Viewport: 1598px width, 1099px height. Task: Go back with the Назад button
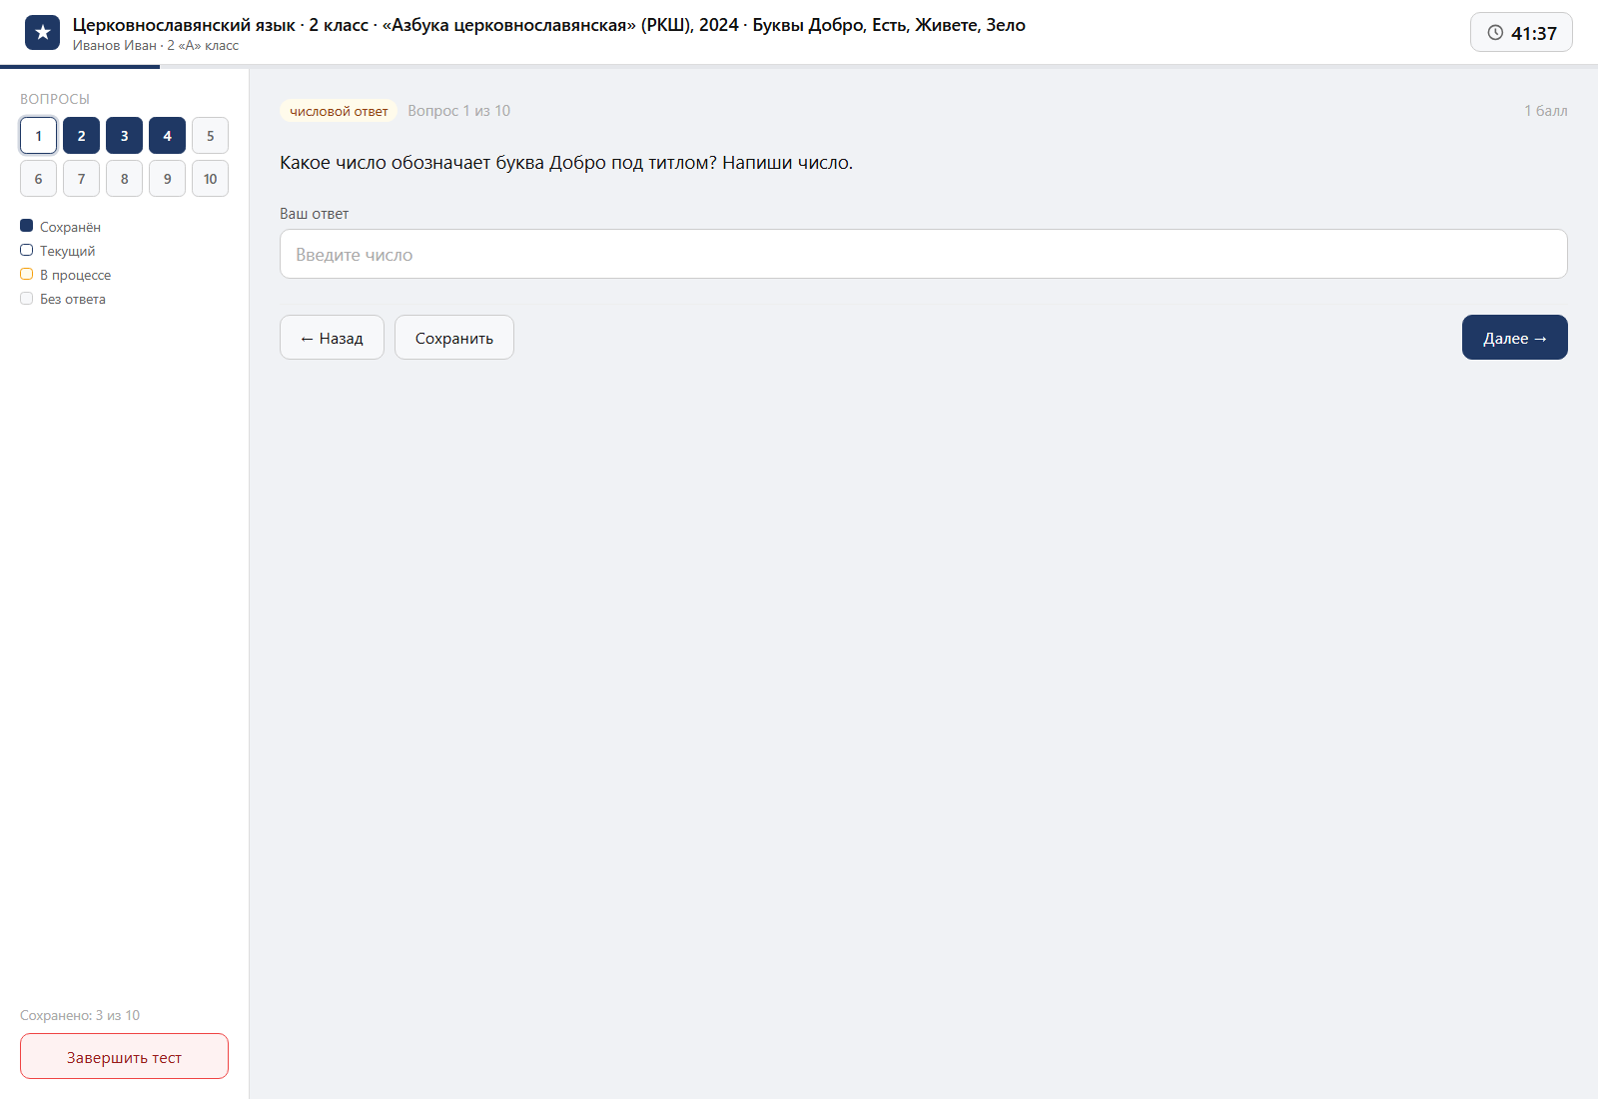pyautogui.click(x=332, y=338)
